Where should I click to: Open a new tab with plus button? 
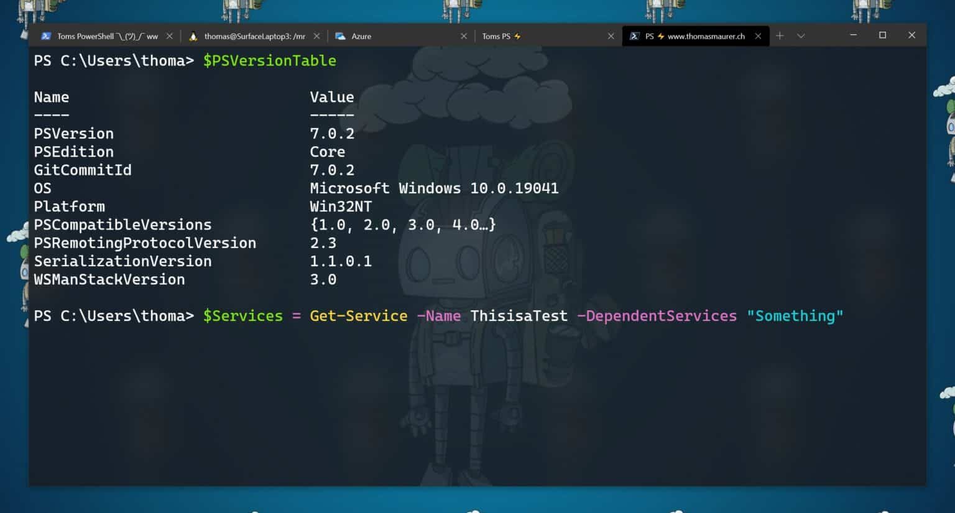780,36
